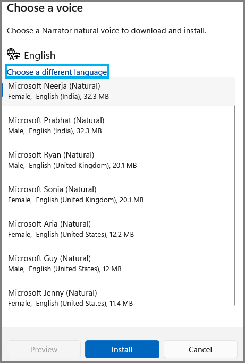Open the Choose a different language link
This screenshot has width=245, height=363.
57,72
